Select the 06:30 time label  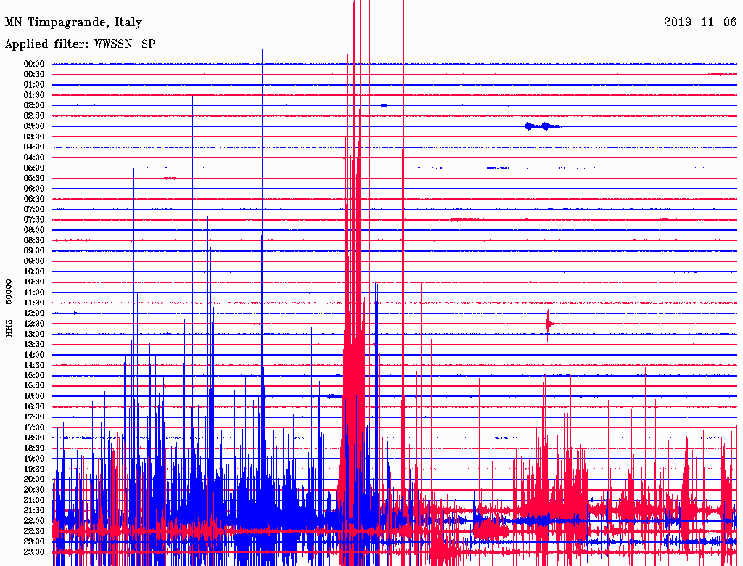coord(34,199)
